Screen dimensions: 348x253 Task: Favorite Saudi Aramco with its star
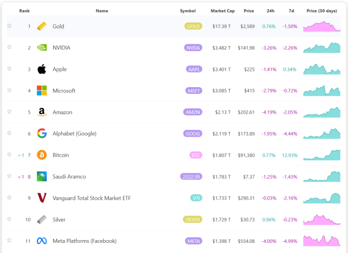[10, 176]
